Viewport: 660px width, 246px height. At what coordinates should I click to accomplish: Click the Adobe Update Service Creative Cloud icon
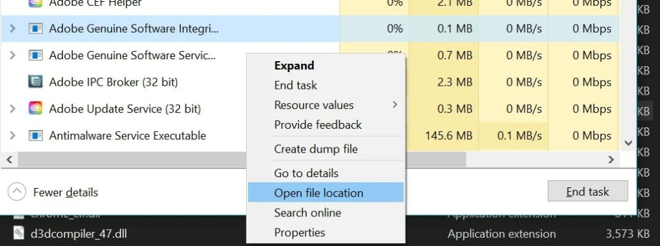pos(35,108)
